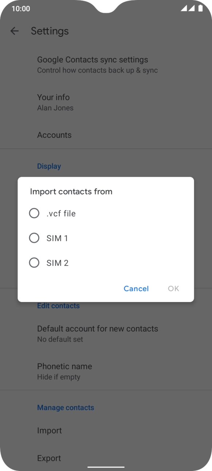
Task: Confirm import by tapping OK
Action: click(173, 289)
